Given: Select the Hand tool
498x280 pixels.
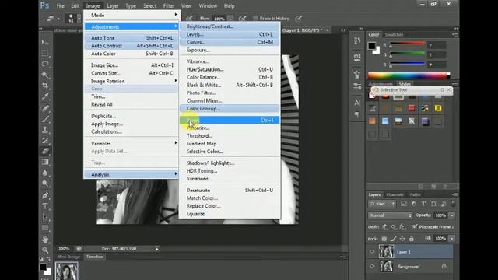Looking at the screenshot, I should click(x=45, y=239).
